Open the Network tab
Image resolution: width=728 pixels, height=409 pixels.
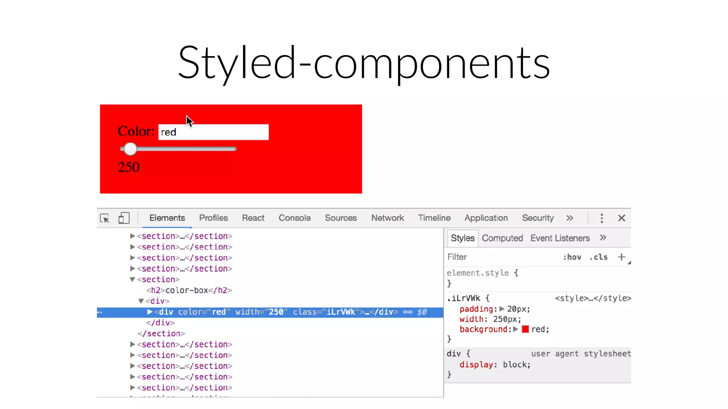click(387, 218)
